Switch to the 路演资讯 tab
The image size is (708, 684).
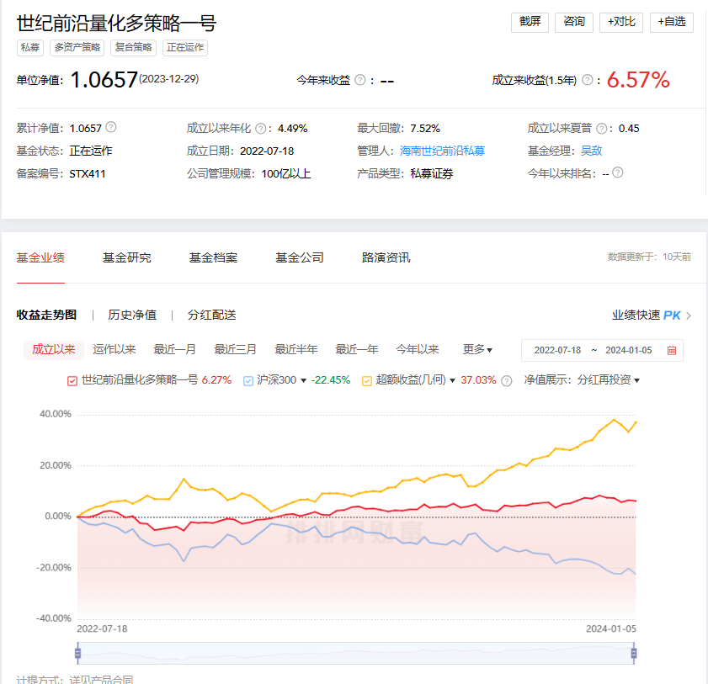click(x=386, y=257)
